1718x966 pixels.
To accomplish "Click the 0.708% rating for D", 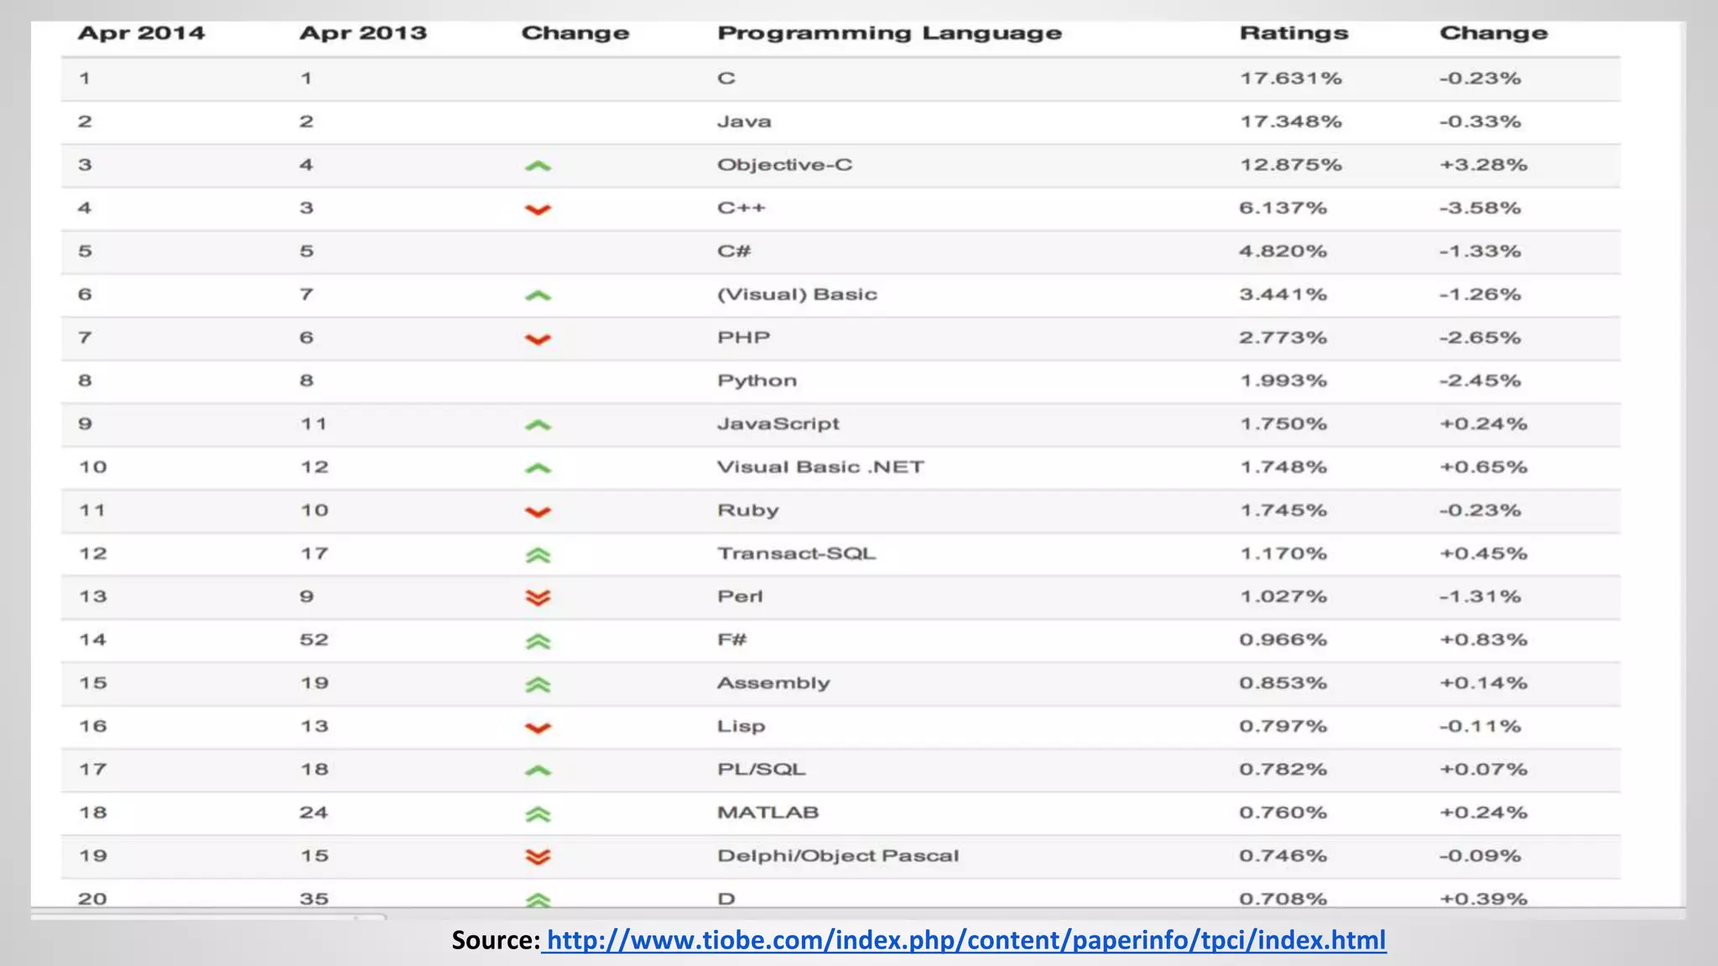I will point(1283,899).
